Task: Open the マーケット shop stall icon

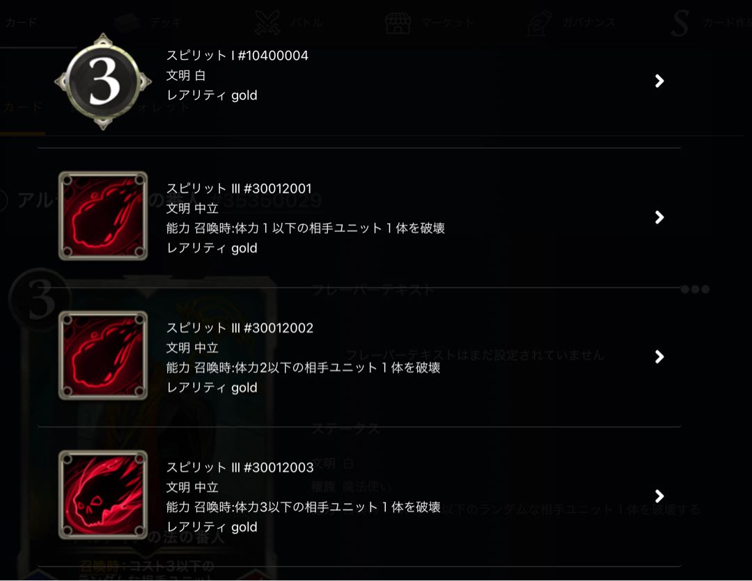Action: [398, 22]
